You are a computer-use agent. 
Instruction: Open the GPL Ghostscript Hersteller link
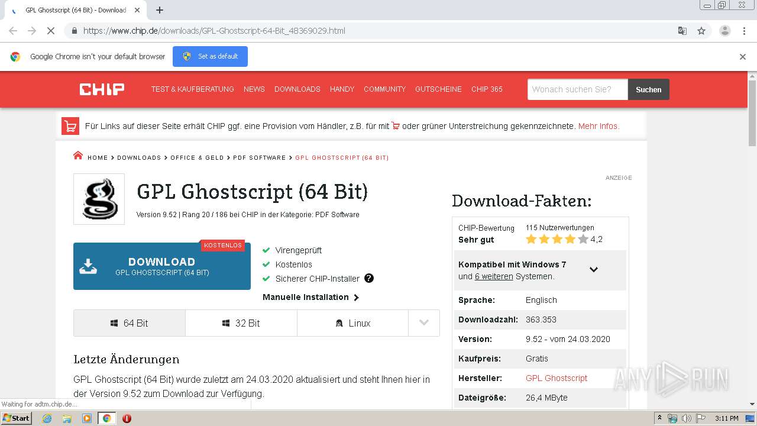pos(557,378)
